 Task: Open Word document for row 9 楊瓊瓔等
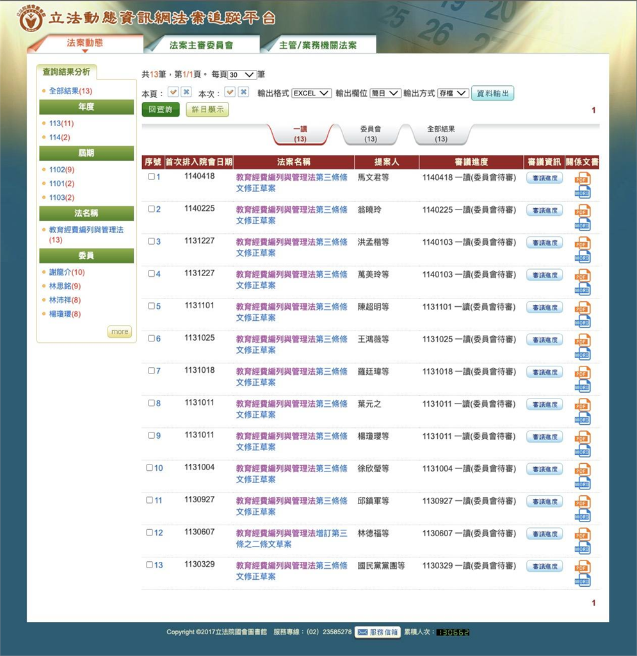(x=582, y=451)
